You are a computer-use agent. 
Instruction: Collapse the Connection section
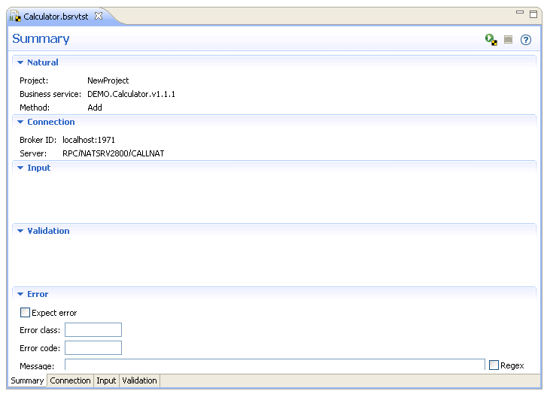[x=20, y=122]
